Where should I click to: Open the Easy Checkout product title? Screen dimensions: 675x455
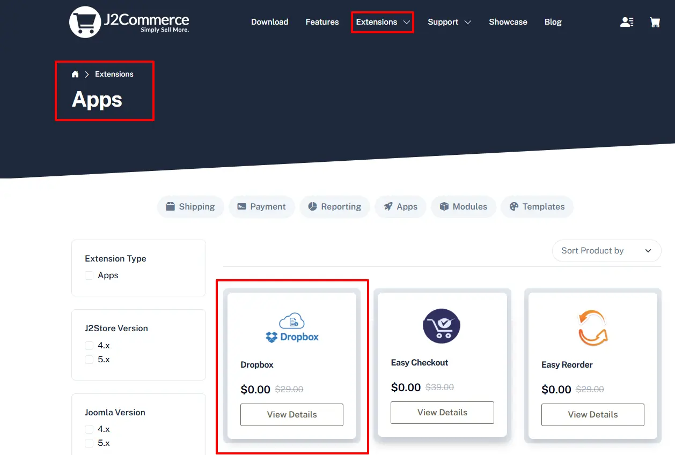click(x=420, y=363)
